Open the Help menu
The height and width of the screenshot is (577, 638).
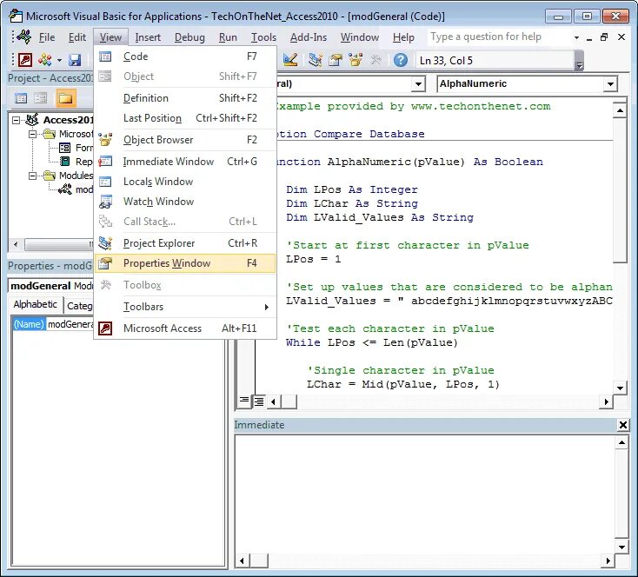point(403,37)
